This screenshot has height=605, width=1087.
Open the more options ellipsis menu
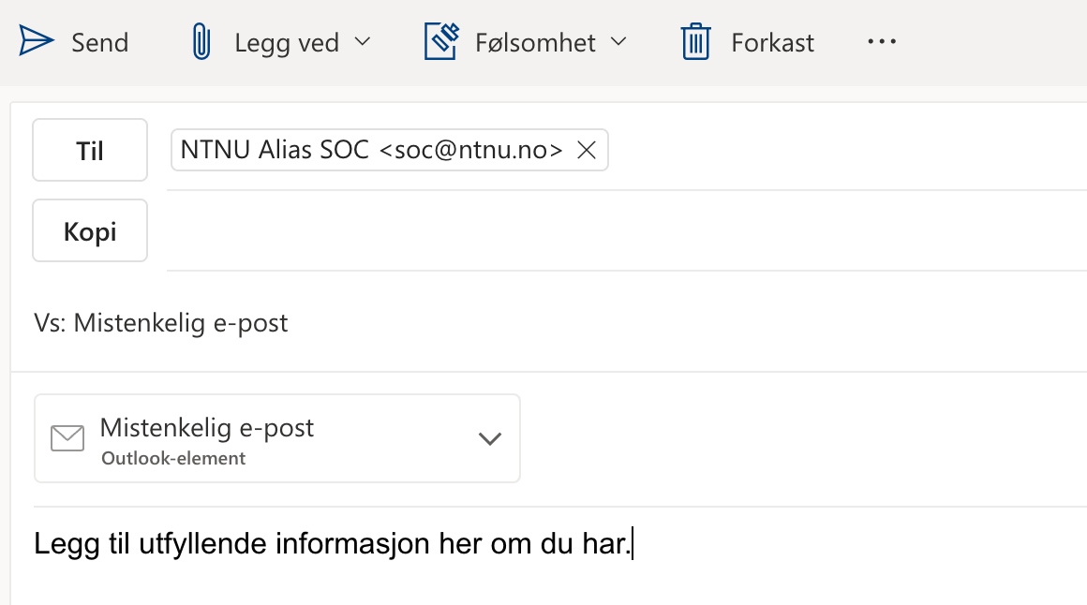(882, 41)
